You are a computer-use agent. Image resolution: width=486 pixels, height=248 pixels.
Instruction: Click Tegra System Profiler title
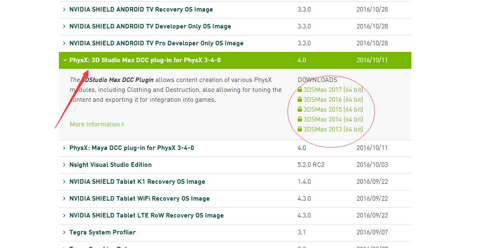[x=103, y=232]
